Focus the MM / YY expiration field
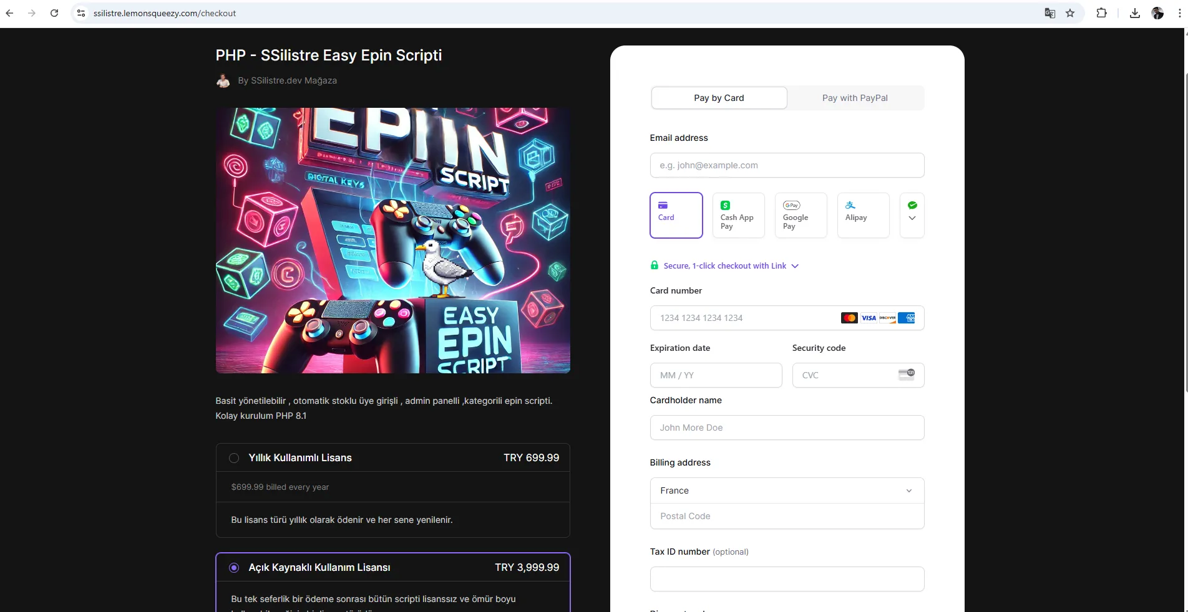1188x612 pixels. 716,375
